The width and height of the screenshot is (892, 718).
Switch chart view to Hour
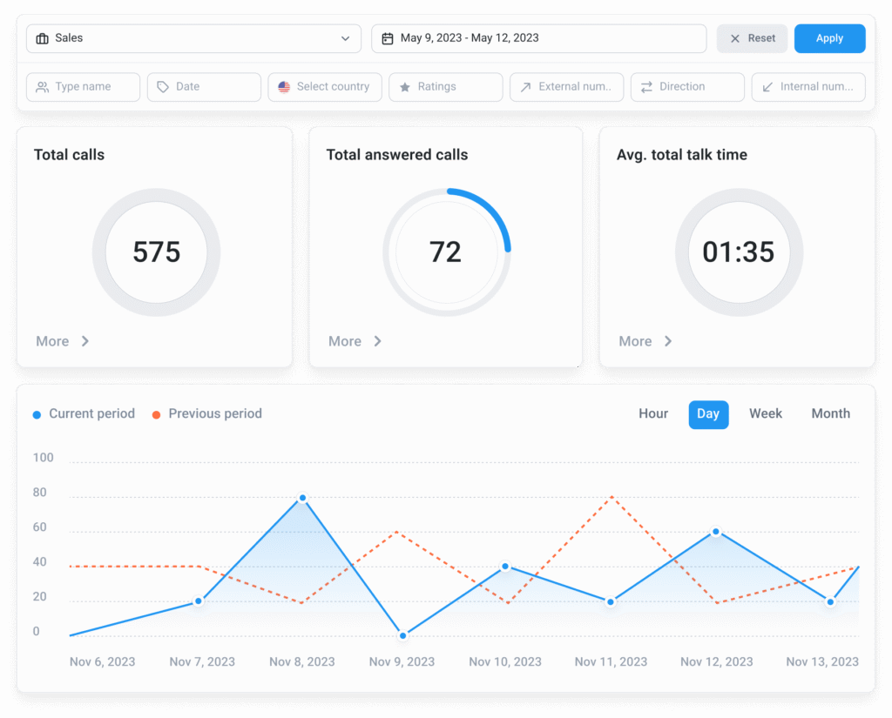[x=652, y=413]
